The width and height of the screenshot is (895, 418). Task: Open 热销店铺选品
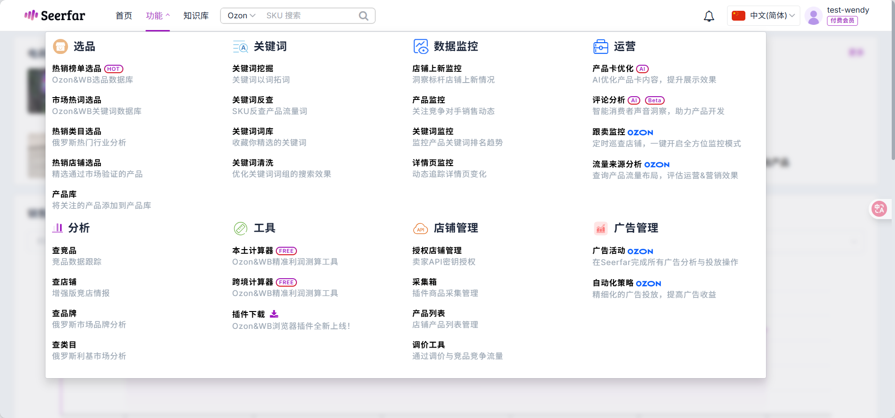tap(76, 163)
